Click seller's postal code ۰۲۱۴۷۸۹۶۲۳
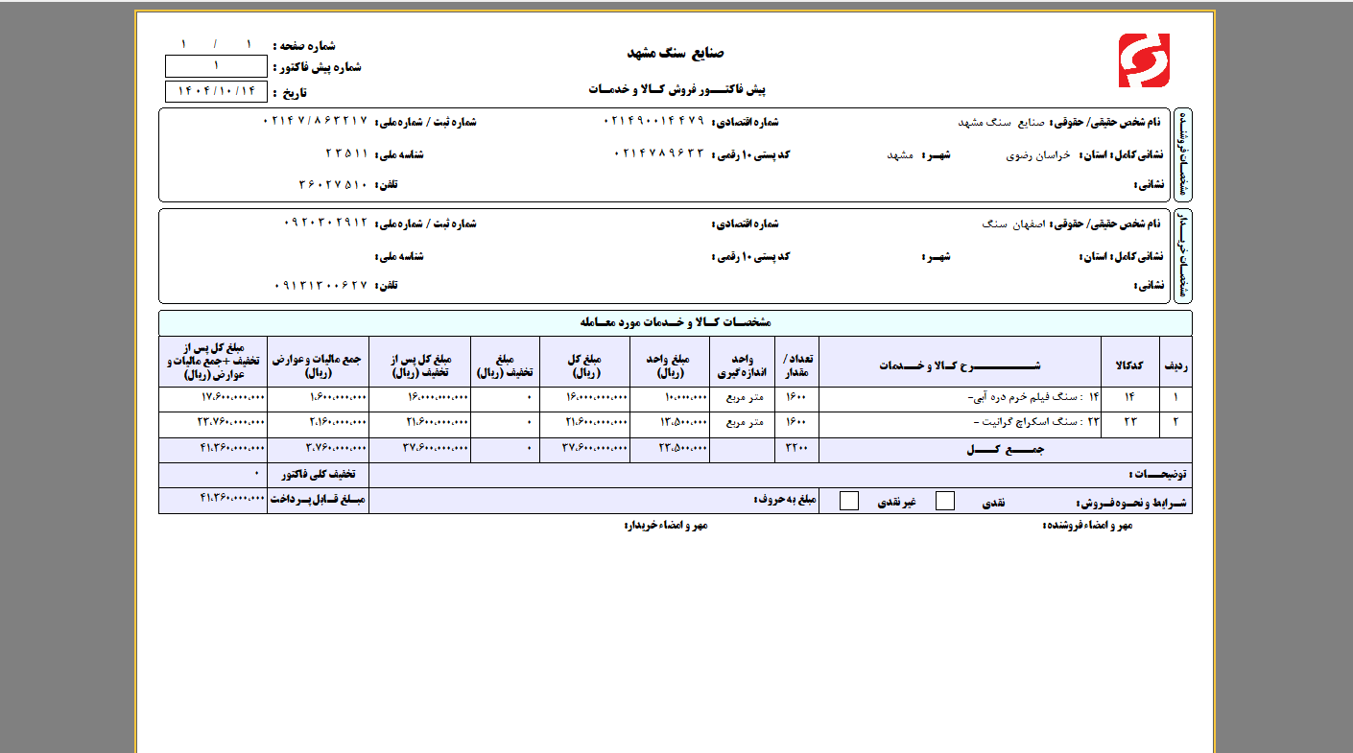Viewport: 1353px width, 753px height. 658,153
